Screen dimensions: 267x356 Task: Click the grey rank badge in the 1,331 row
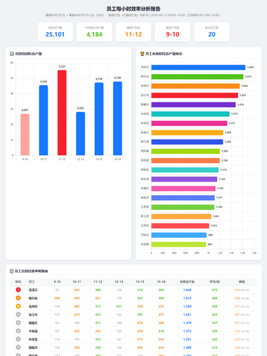click(18, 339)
